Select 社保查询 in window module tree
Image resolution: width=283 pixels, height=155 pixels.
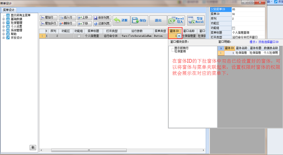click(x=180, y=51)
